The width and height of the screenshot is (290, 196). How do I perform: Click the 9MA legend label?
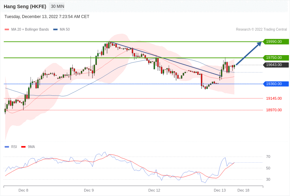(31, 147)
